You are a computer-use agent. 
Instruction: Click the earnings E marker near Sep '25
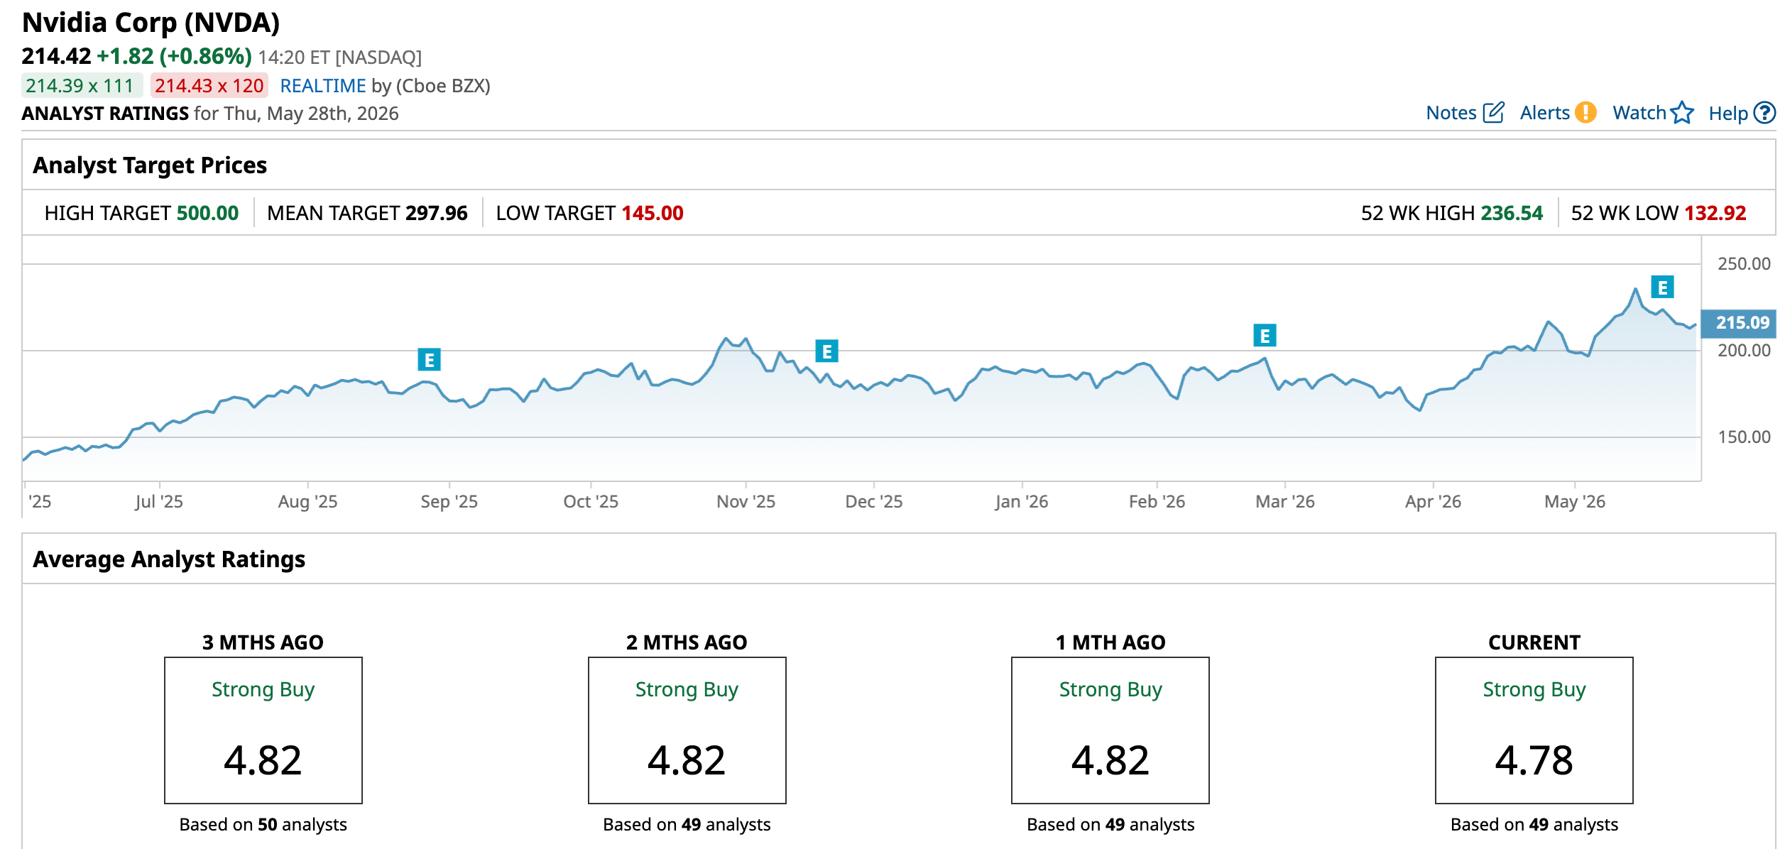(x=429, y=360)
